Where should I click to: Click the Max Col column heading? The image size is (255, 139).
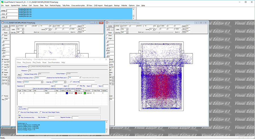click(79, 90)
